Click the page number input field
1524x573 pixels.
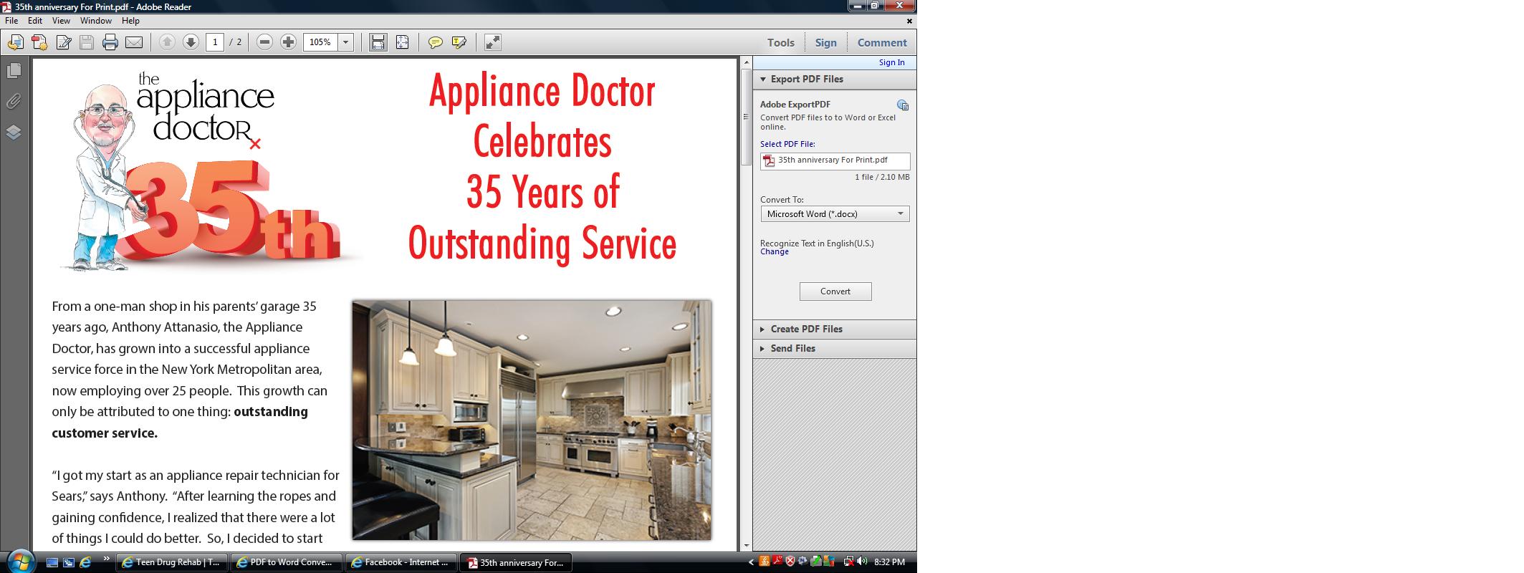tap(215, 42)
